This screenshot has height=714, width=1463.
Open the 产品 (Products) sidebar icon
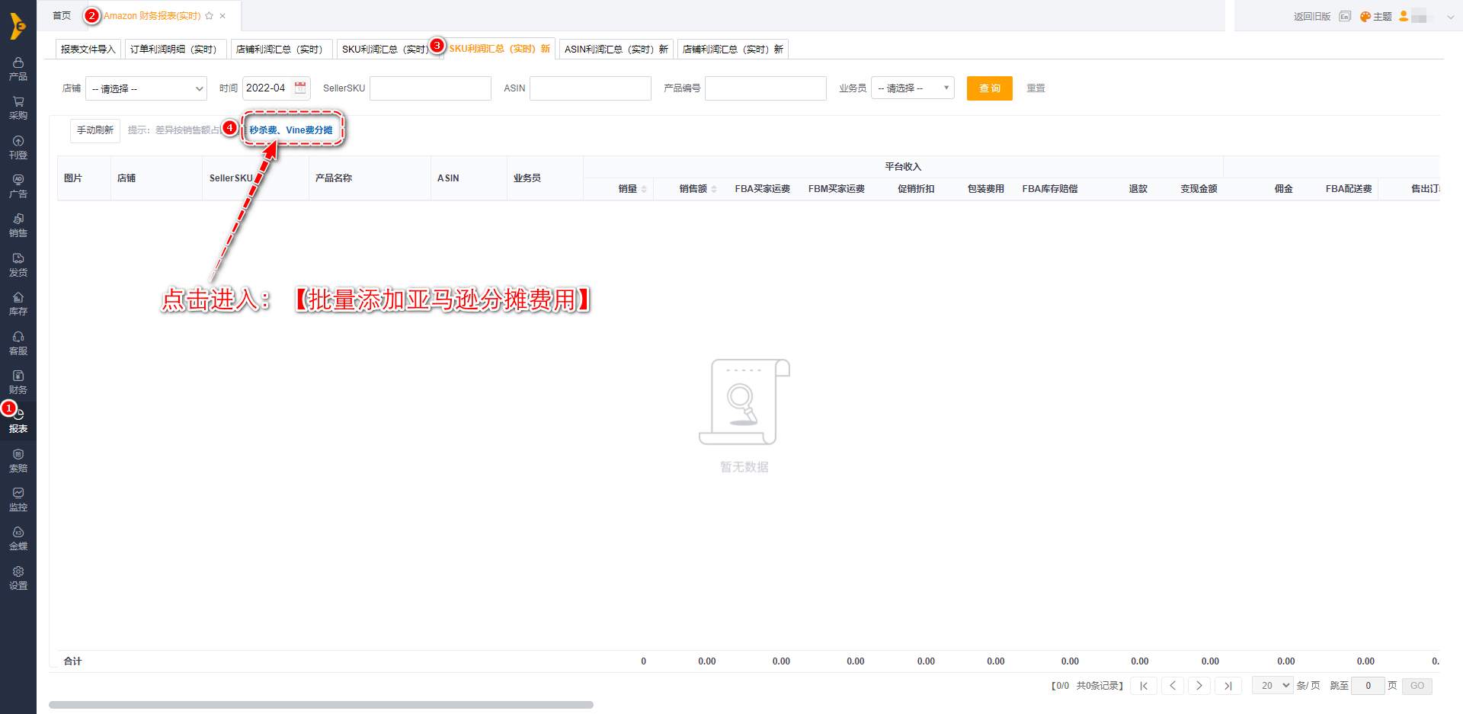(18, 68)
